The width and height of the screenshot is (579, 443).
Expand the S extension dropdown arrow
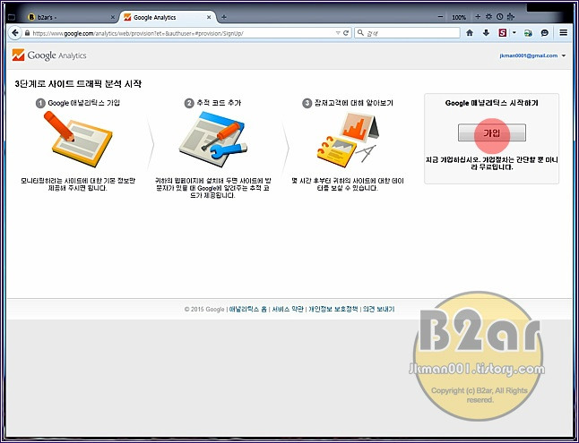(514, 33)
